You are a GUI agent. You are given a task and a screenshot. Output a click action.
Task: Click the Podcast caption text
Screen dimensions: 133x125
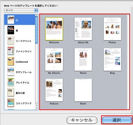(54, 104)
